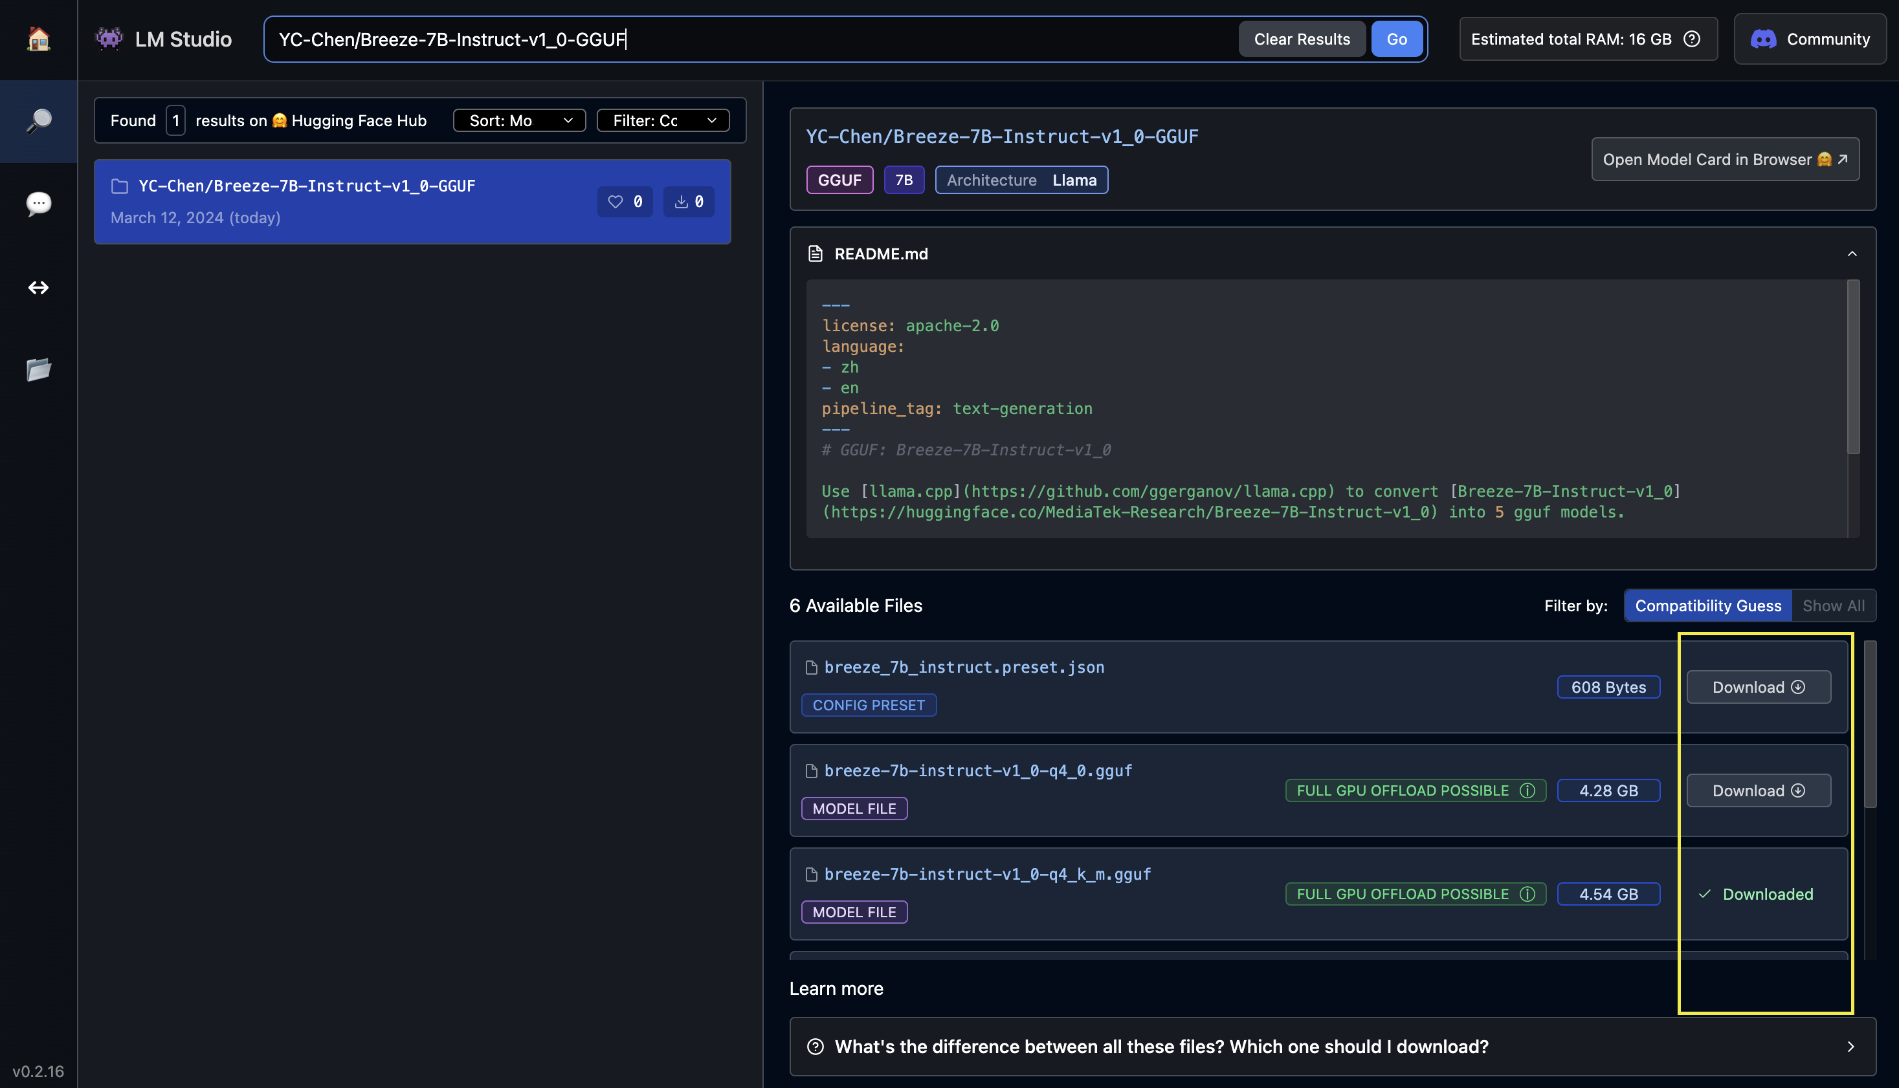Select the Search magnifier sidebar icon
The height and width of the screenshot is (1088, 1899).
point(38,121)
